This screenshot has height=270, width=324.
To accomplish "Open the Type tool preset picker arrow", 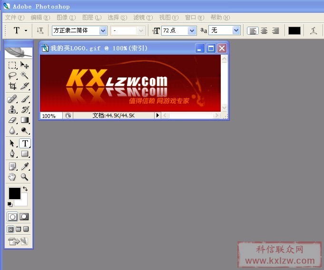I will 26,30.
